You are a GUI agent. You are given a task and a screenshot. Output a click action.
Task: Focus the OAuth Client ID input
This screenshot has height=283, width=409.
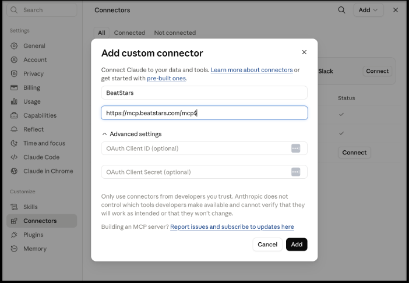point(196,148)
